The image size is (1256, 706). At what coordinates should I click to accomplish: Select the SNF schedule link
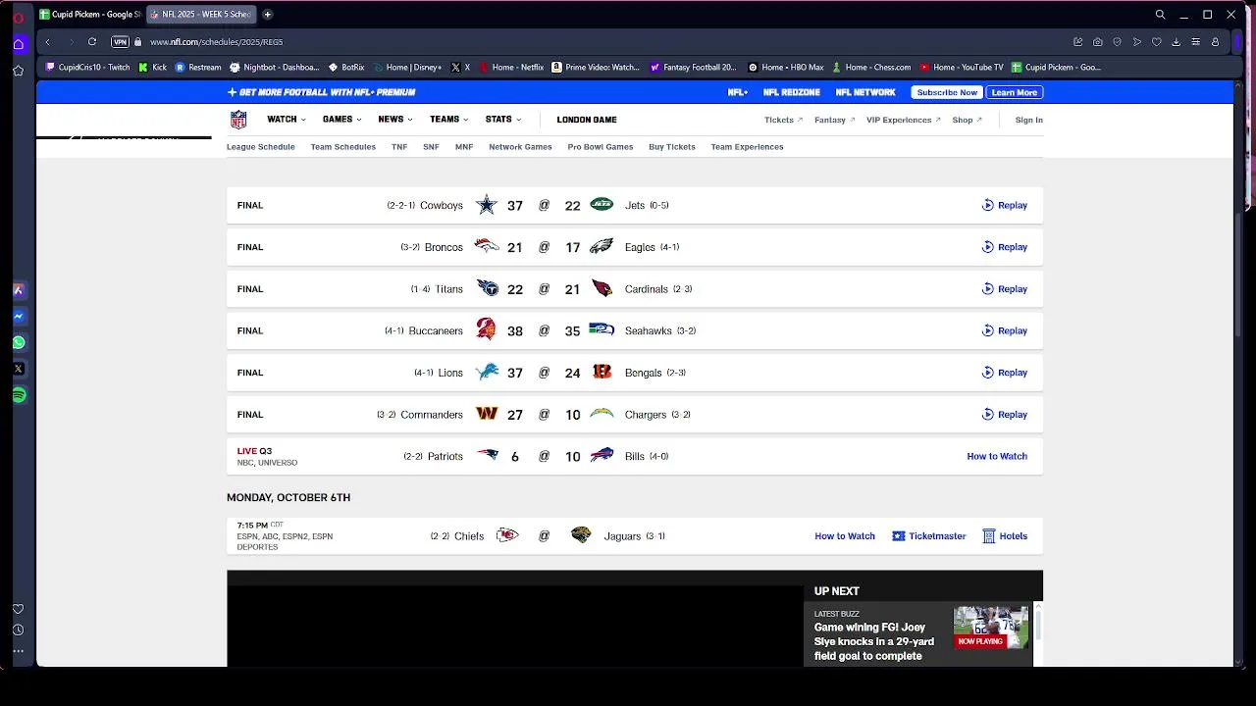pyautogui.click(x=431, y=147)
